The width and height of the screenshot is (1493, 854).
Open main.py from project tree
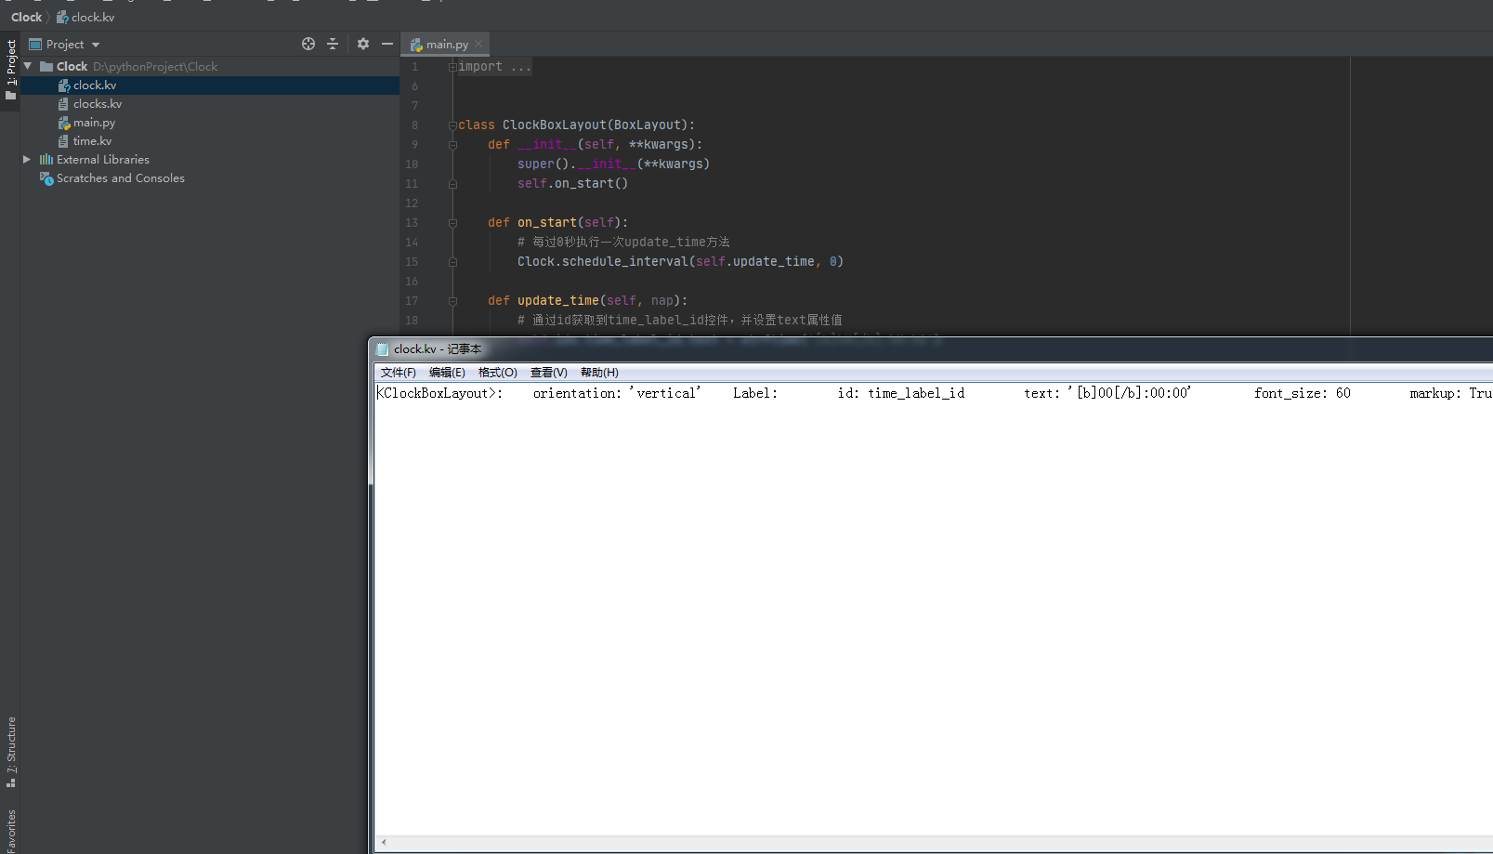[94, 123]
